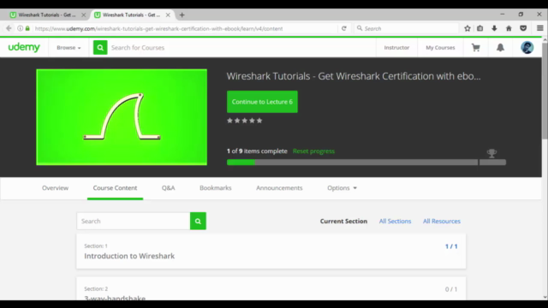
Task: Focus the Search for Courses field
Action: coord(241,48)
